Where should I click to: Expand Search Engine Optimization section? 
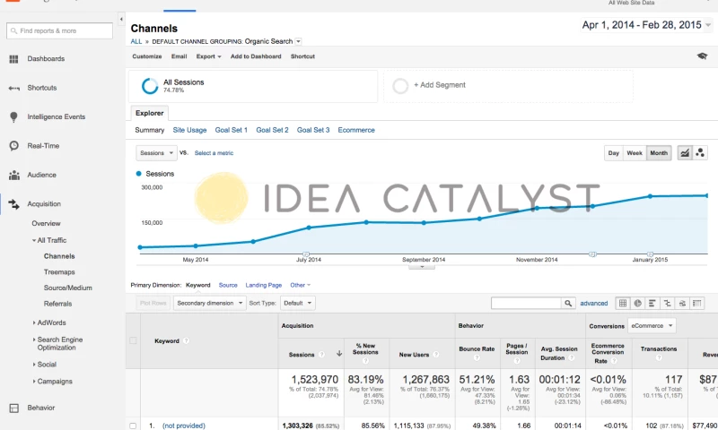point(34,340)
